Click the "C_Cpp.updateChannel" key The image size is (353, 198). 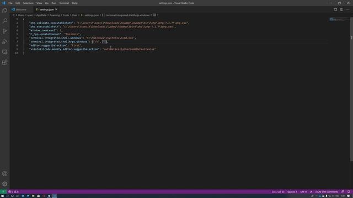click(45, 34)
